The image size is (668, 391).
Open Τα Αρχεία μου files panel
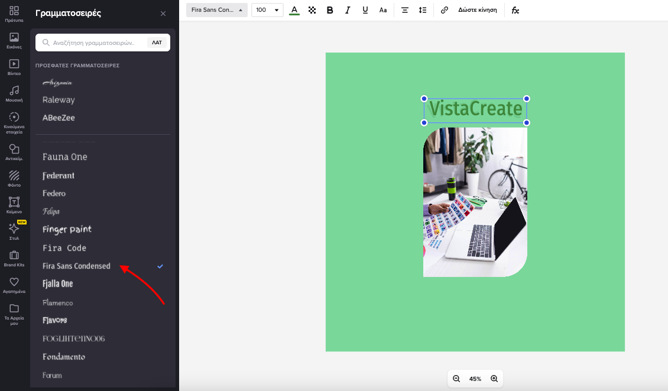coord(14,314)
